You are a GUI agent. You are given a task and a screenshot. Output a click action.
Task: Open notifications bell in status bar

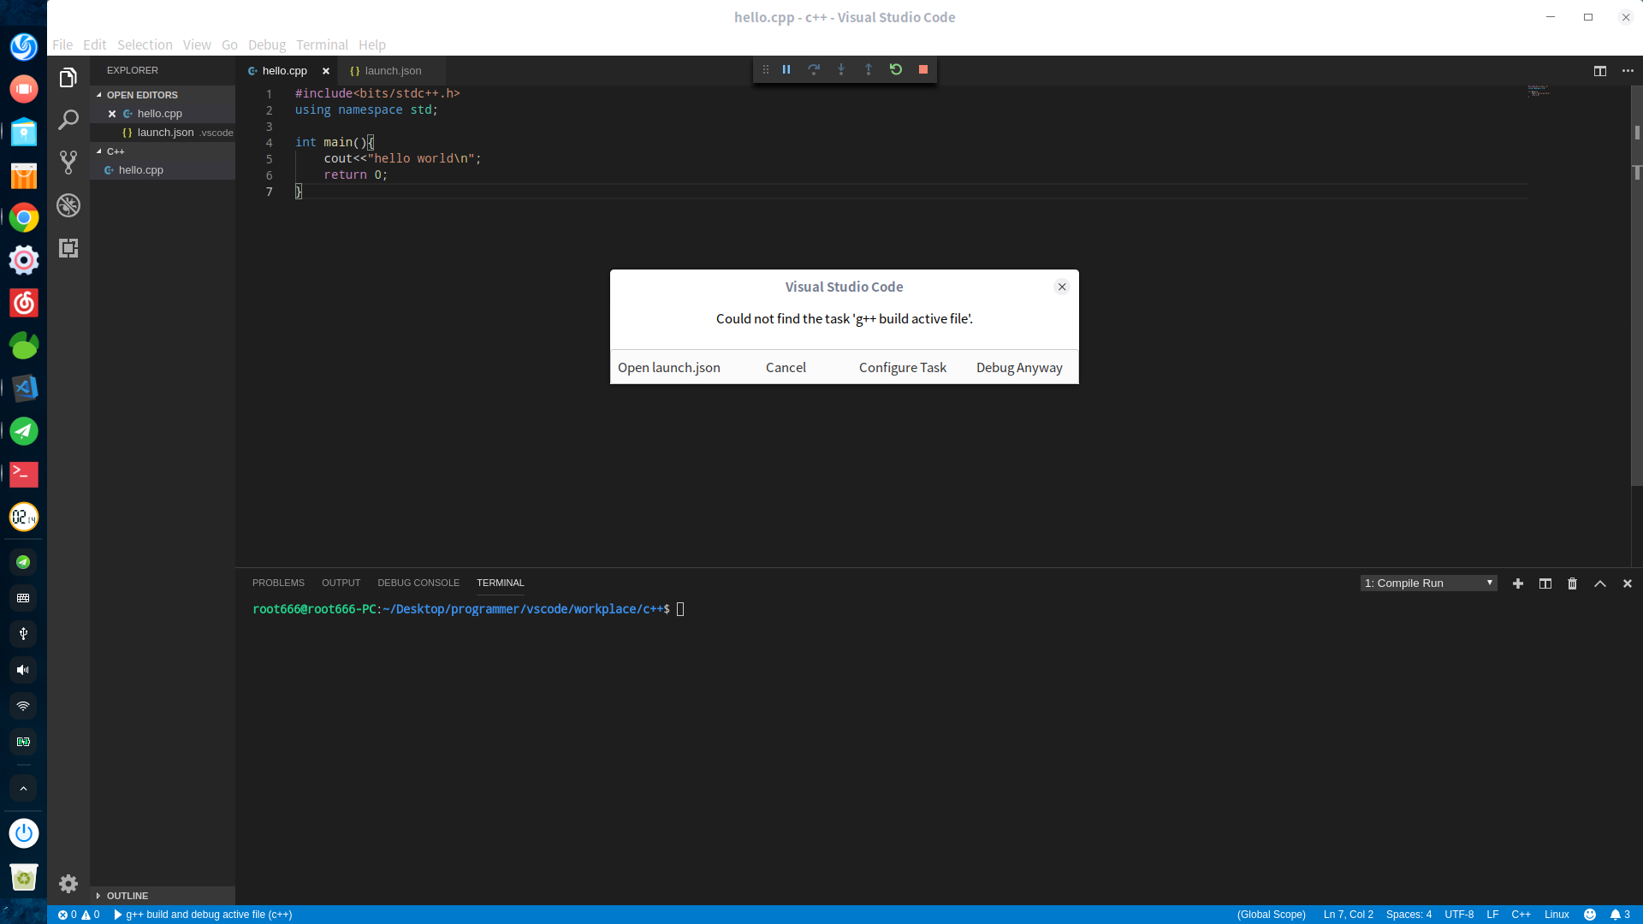tap(1620, 915)
